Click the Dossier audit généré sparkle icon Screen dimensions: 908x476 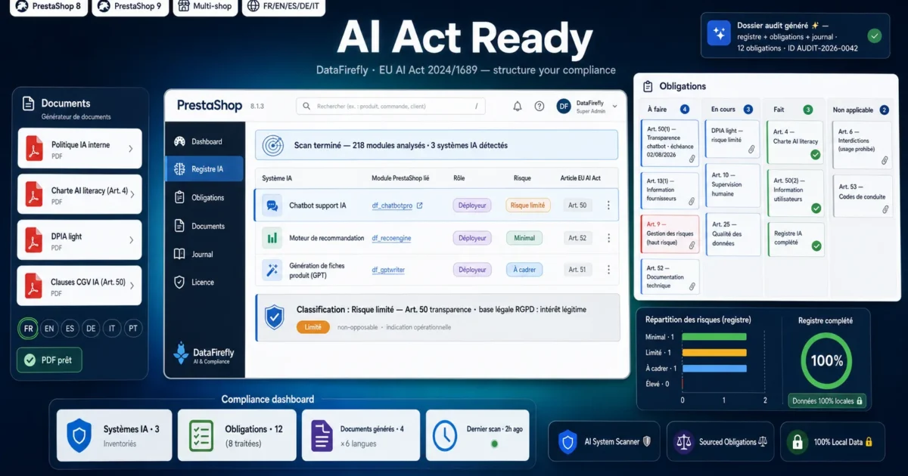pyautogui.click(x=718, y=34)
